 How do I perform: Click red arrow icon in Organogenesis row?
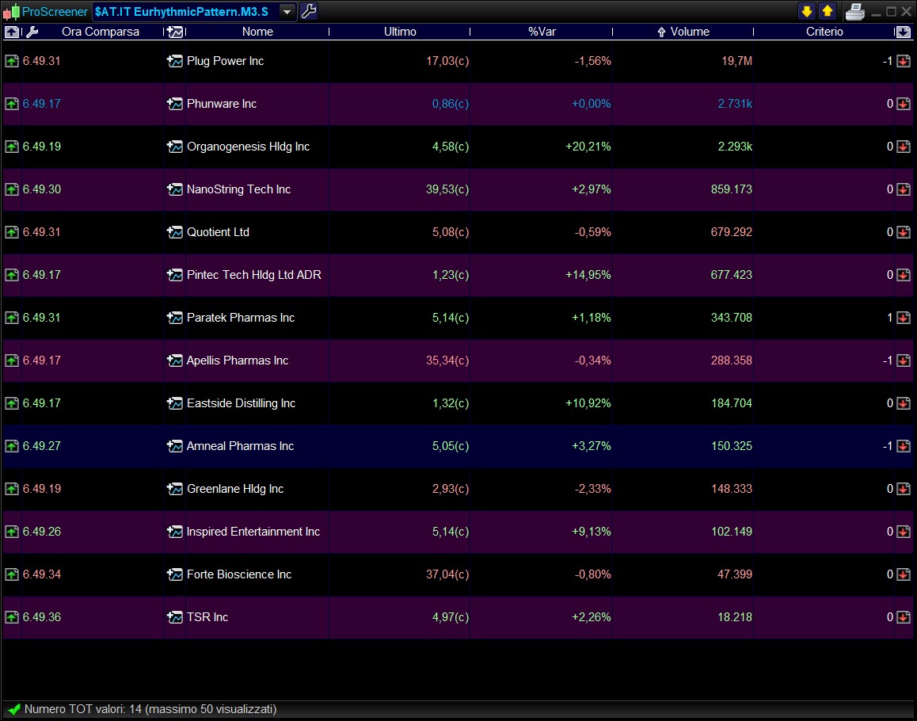[903, 147]
